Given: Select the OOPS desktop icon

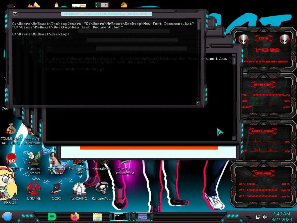Looking at the screenshot, I should click(x=57, y=188).
